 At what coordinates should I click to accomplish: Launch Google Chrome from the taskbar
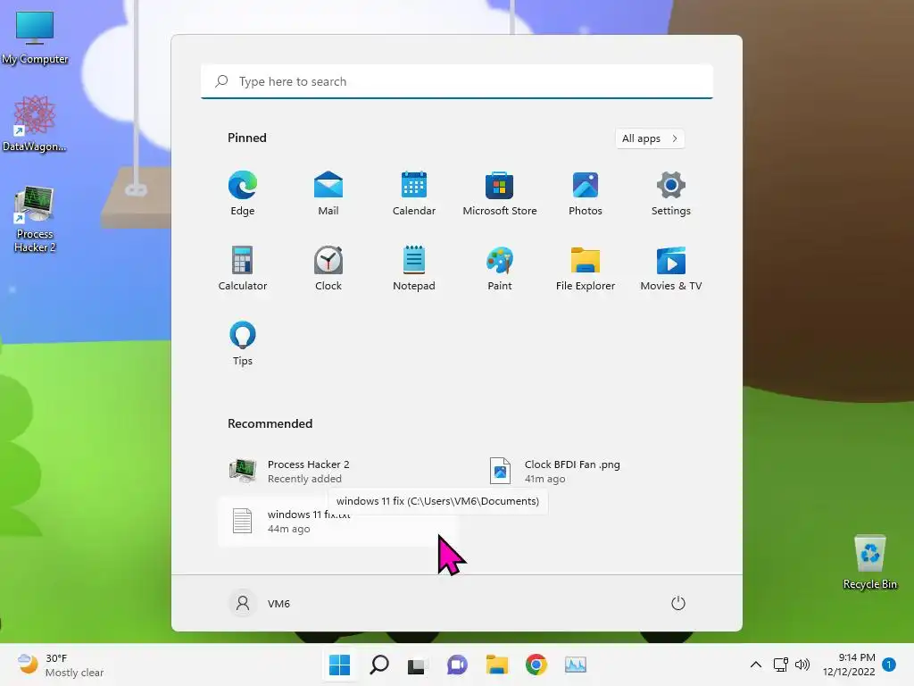pyautogui.click(x=536, y=665)
